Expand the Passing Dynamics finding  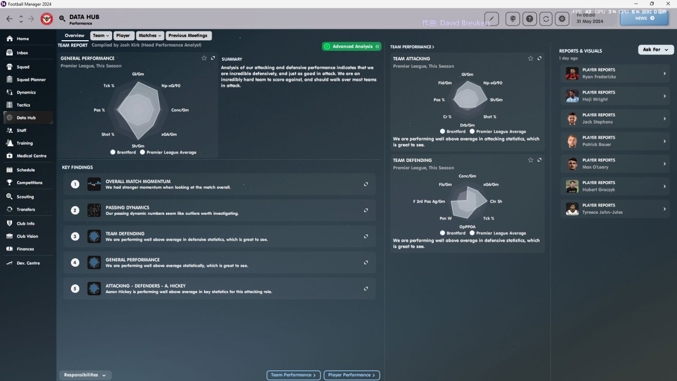366,211
